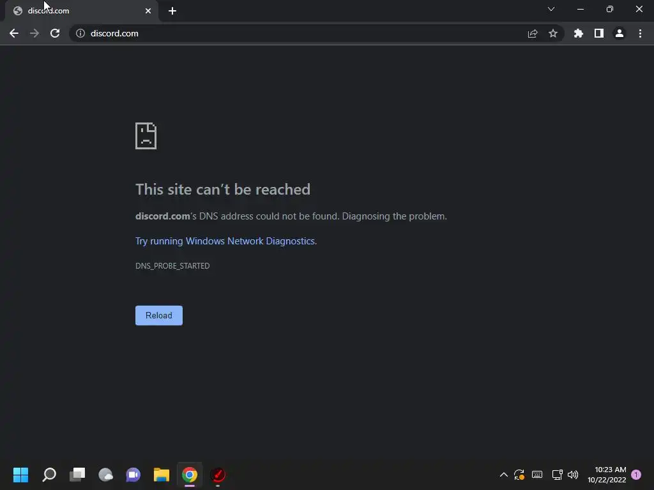Select the discord.com tab
This screenshot has height=490, width=654.
coord(81,11)
